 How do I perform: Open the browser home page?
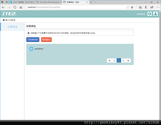(21, 7)
